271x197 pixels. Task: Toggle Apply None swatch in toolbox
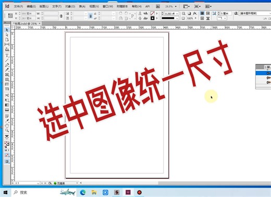[7, 155]
